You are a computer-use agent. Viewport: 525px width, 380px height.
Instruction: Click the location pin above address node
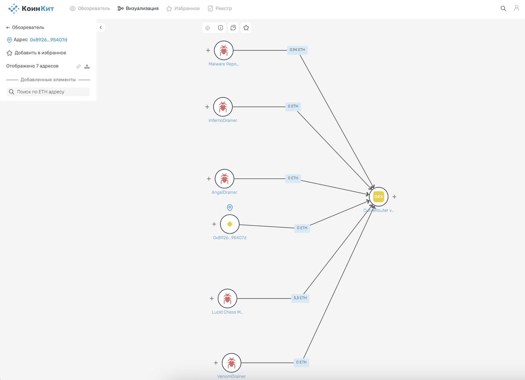point(230,208)
